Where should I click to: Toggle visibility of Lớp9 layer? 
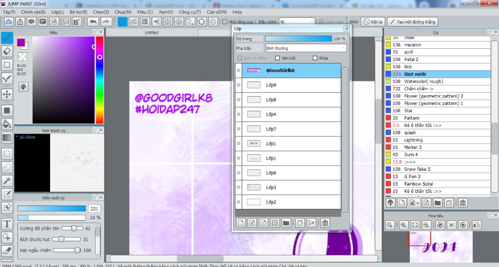[238, 85]
